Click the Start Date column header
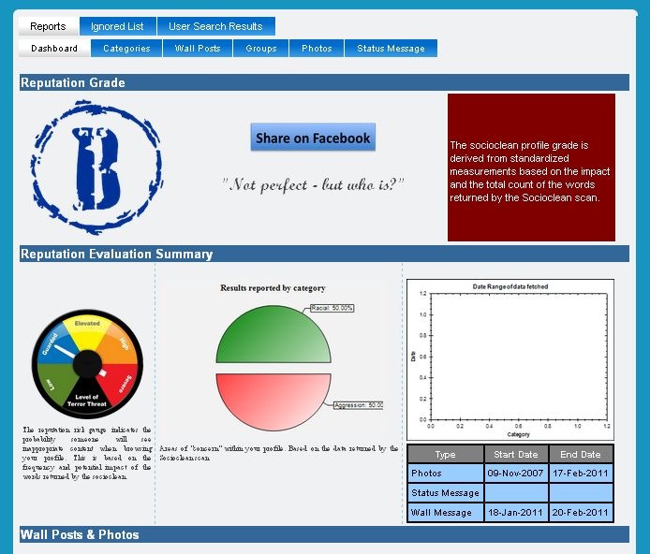Image resolution: width=650 pixels, height=554 pixels. point(516,455)
